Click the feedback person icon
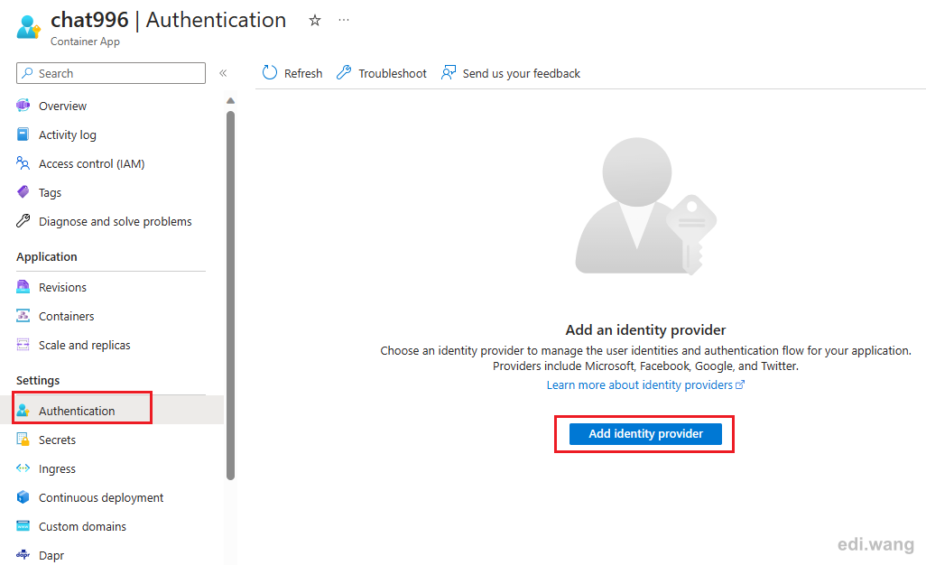The width and height of the screenshot is (926, 565). point(449,72)
